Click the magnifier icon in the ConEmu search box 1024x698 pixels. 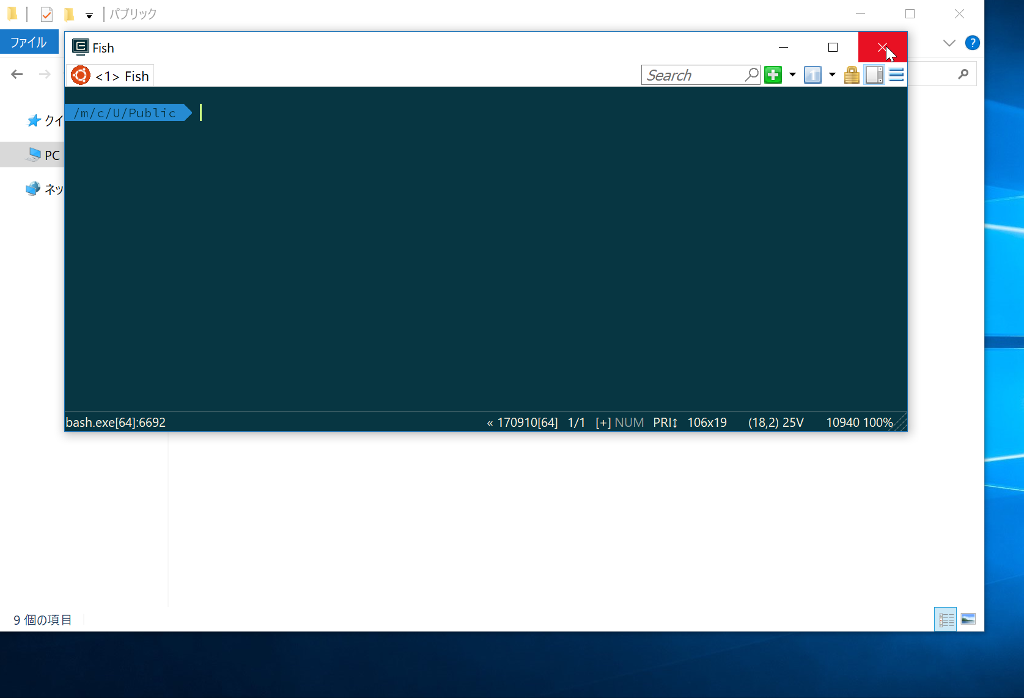[751, 75]
